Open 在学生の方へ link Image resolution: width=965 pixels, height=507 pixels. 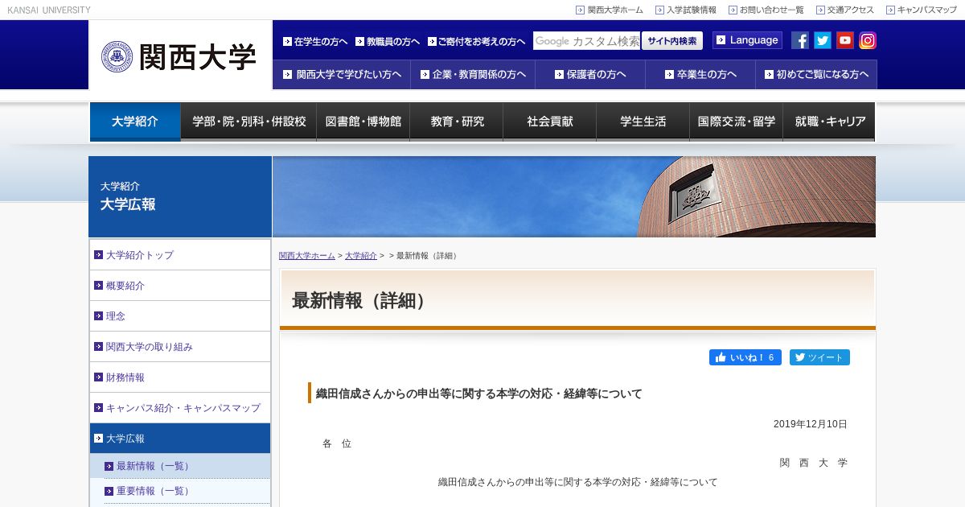click(x=315, y=41)
